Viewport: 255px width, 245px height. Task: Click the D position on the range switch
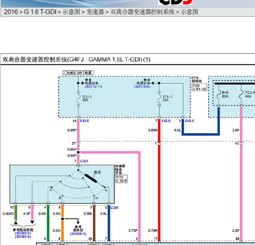click(106, 190)
